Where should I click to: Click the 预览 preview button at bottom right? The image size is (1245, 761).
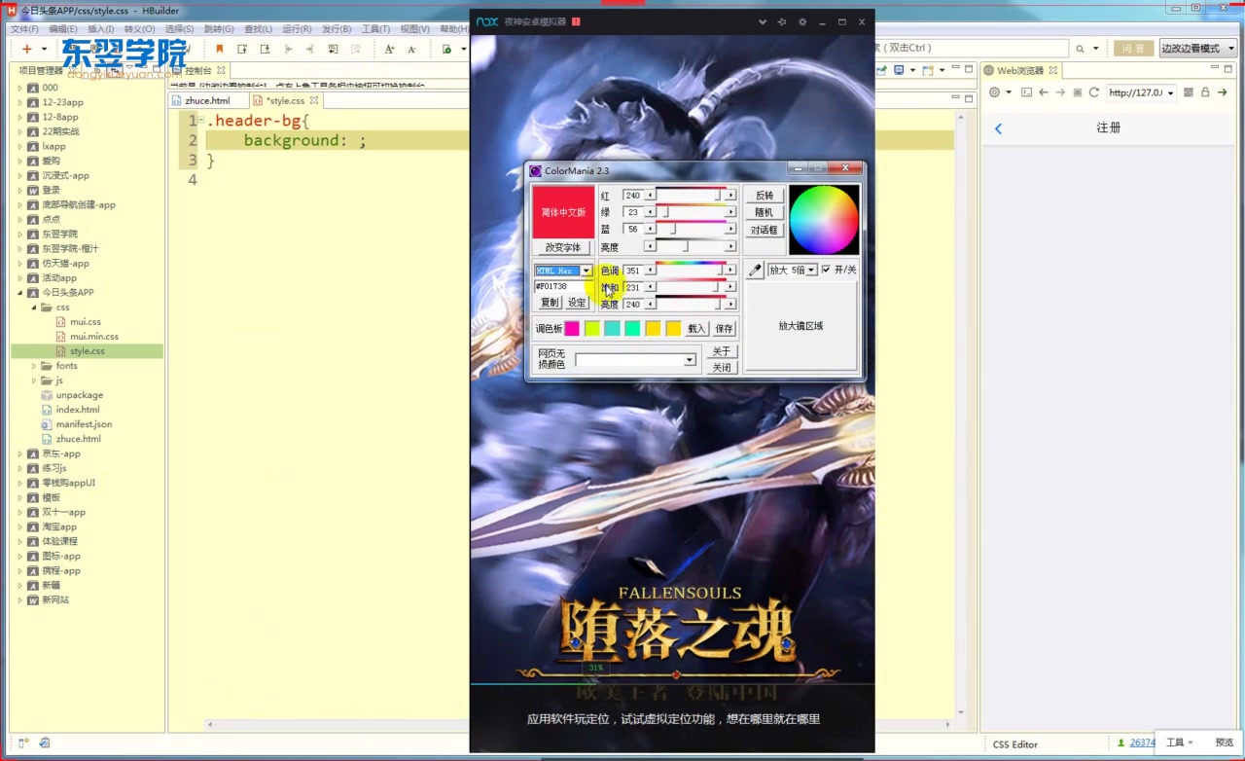1224,743
